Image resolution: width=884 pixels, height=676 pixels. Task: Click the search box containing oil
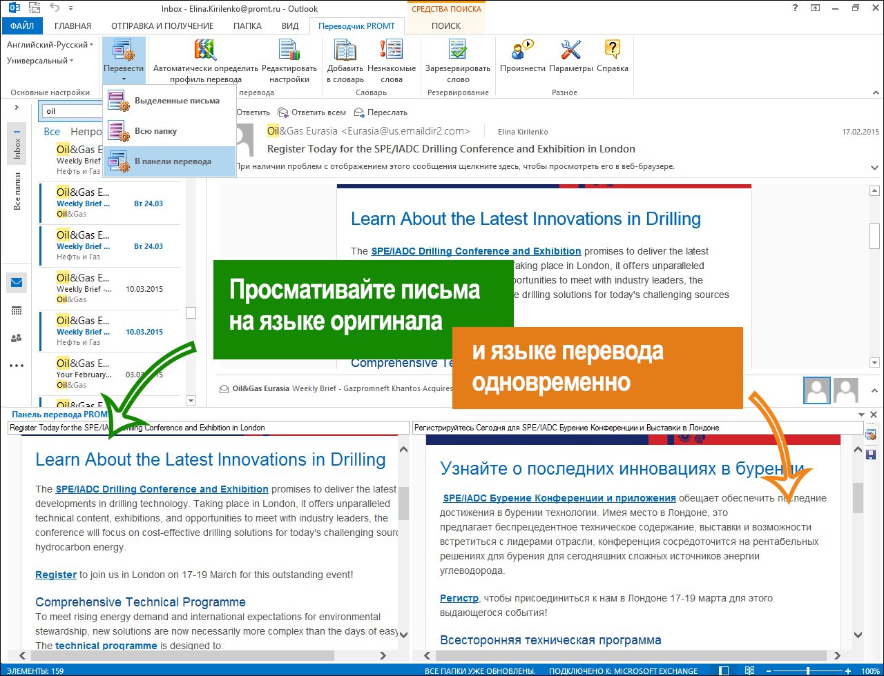[72, 110]
